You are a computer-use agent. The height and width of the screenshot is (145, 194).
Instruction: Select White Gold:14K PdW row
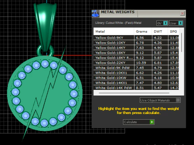tap(136, 88)
